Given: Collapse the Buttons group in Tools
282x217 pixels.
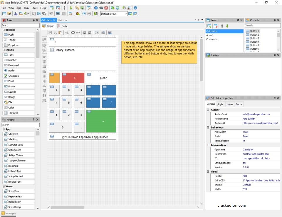Looking at the screenshot, I should pyautogui.click(x=4, y=30).
